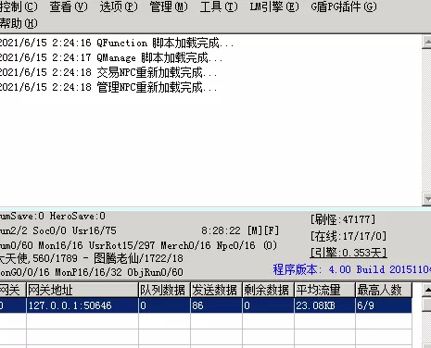431x348 pixels.
Task: Click the HeroSave:0 status text
Action: coord(78,216)
